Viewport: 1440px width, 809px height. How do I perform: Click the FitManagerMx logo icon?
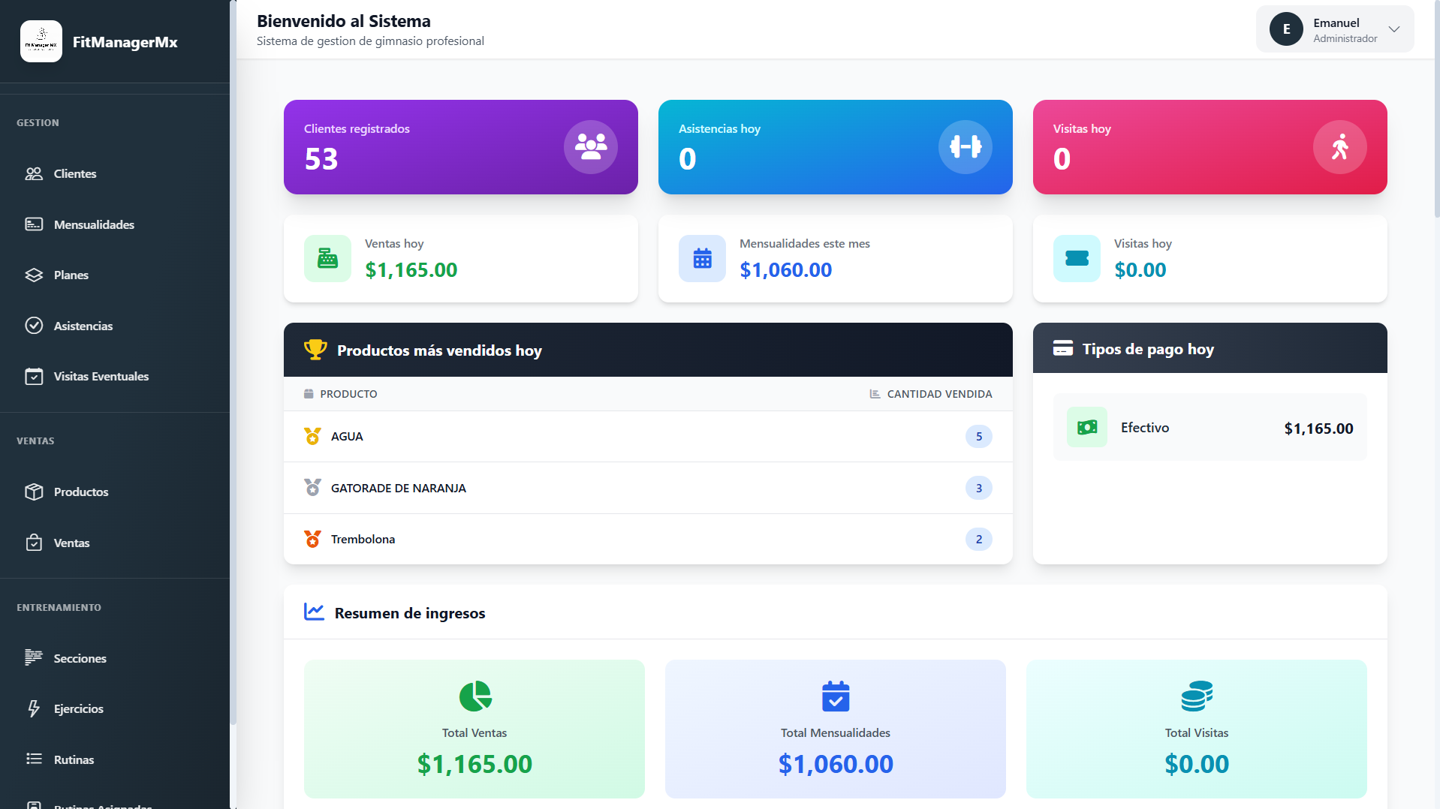point(41,41)
